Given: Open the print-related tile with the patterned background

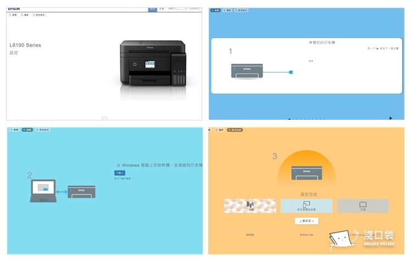Looking at the screenshot, I should (250, 206).
